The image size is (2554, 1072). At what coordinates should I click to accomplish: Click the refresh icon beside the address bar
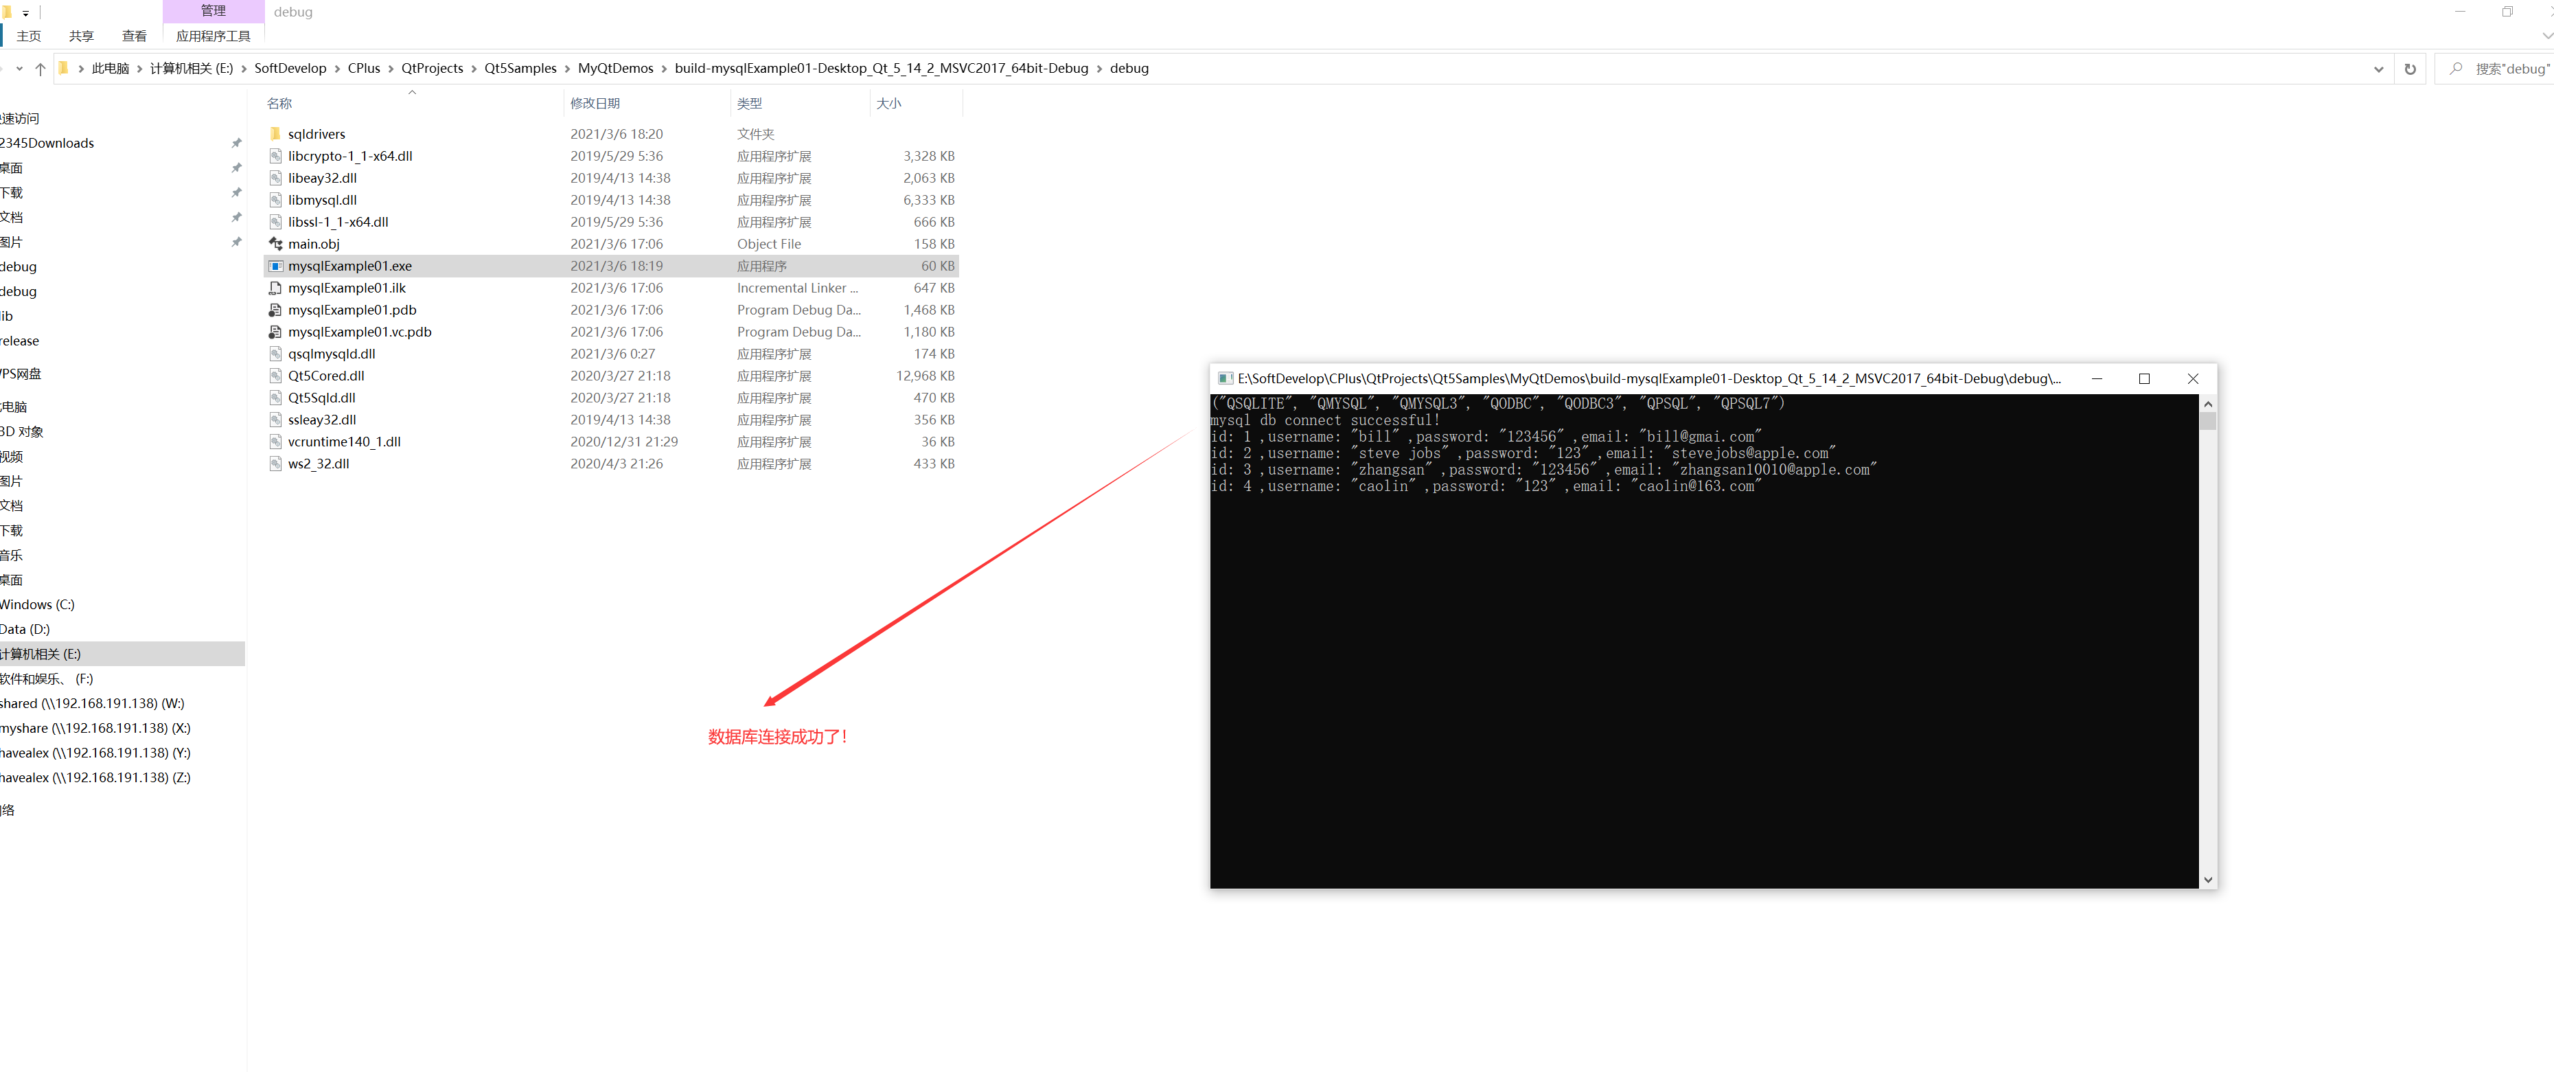2411,69
